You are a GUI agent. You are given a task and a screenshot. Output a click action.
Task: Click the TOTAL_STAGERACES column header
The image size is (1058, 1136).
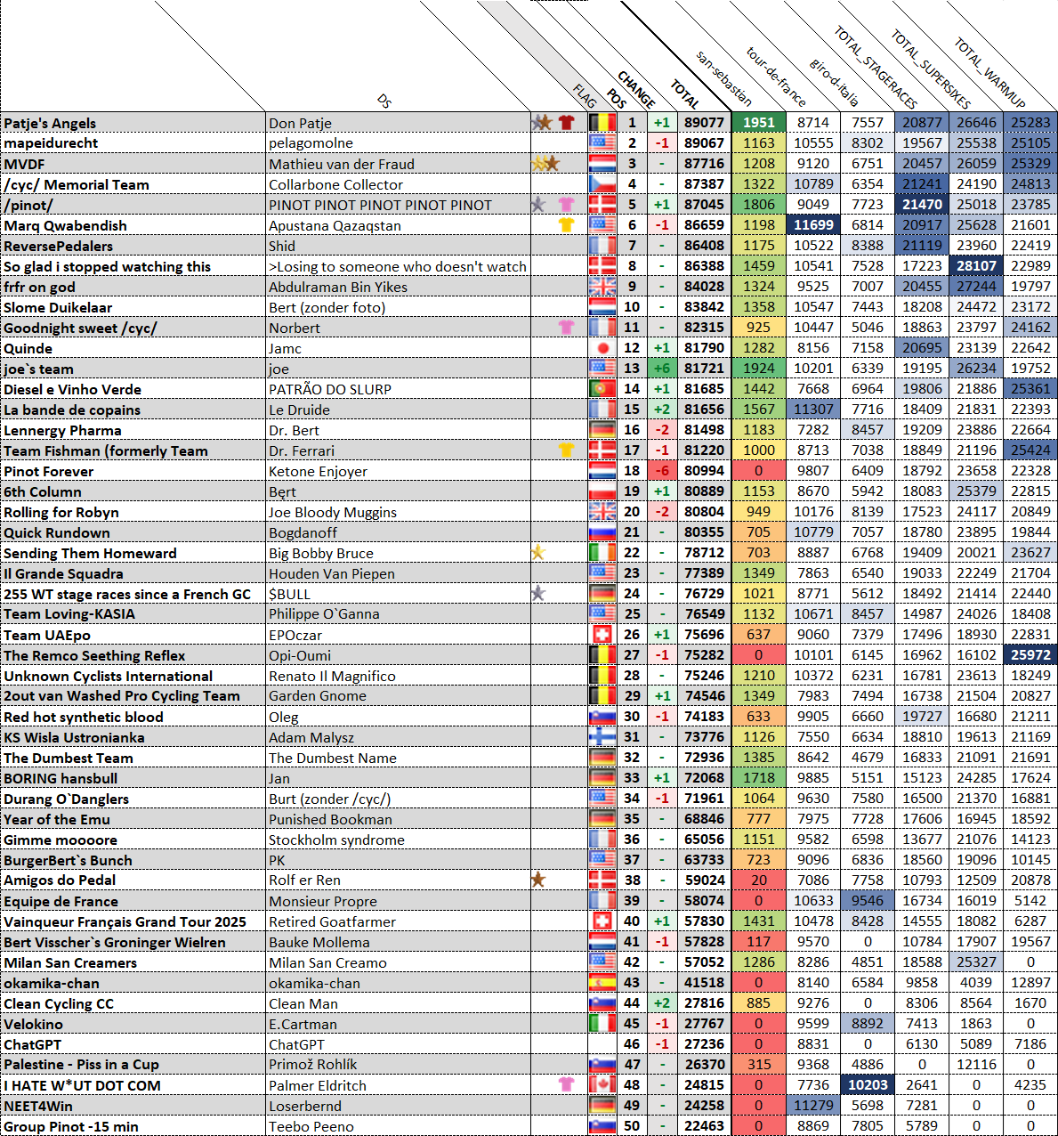pos(875,68)
